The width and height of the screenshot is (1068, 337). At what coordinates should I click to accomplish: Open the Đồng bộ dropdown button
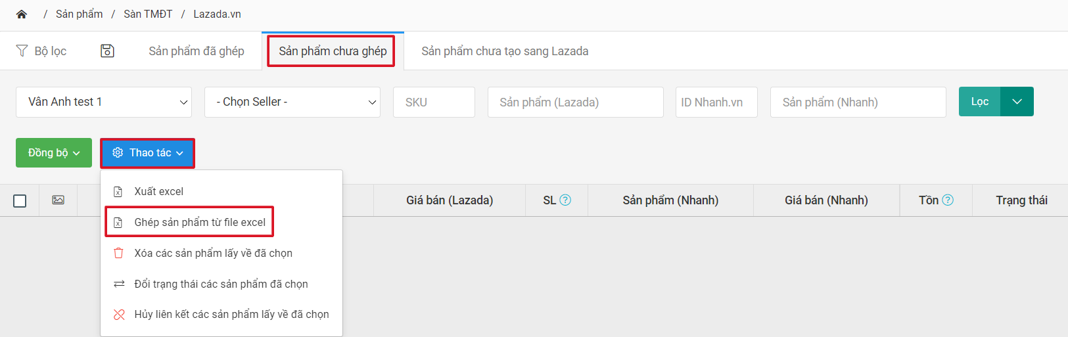54,153
